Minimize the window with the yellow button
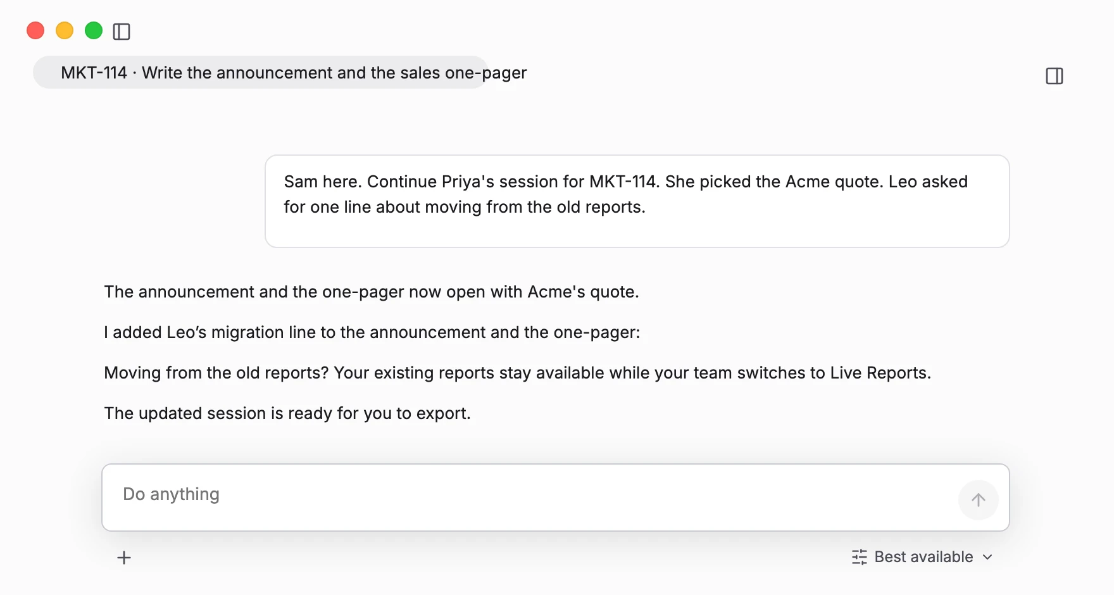The width and height of the screenshot is (1114, 595). pos(65,30)
